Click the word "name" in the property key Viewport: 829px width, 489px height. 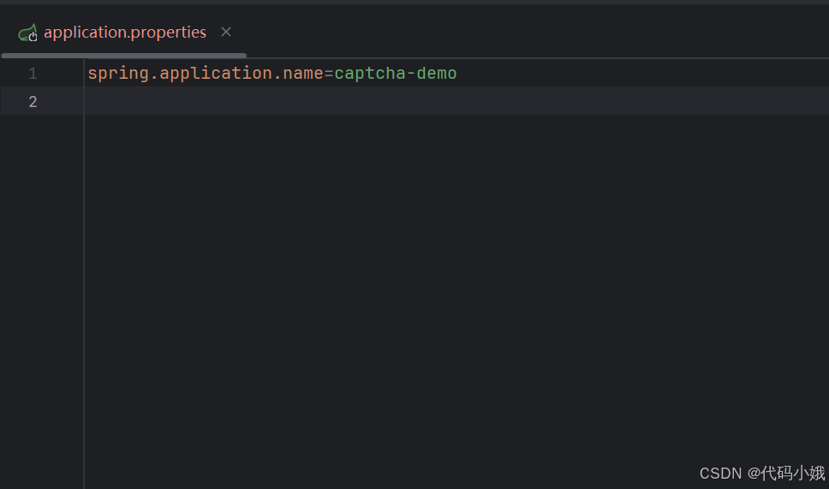303,73
